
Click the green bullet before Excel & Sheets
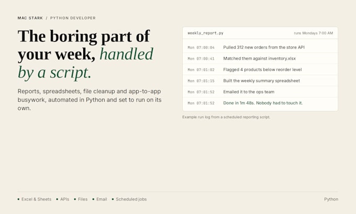[x=19, y=199]
